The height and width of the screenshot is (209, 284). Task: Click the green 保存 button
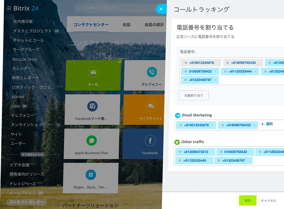[248, 201]
